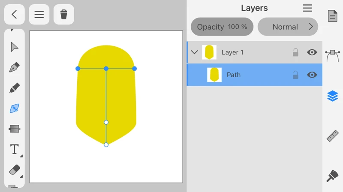Select the Gradient tool in toolbar
The width and height of the screenshot is (343, 192).
point(14,129)
